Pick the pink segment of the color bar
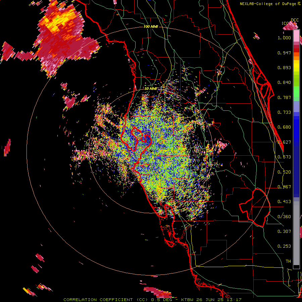 [x=296, y=36]
